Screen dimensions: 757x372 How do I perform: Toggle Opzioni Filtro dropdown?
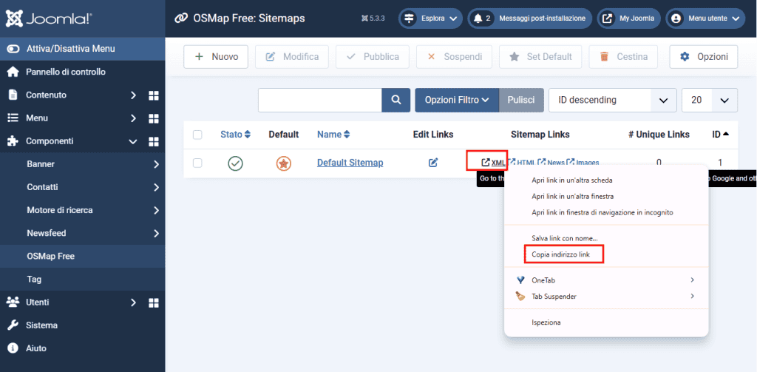457,100
